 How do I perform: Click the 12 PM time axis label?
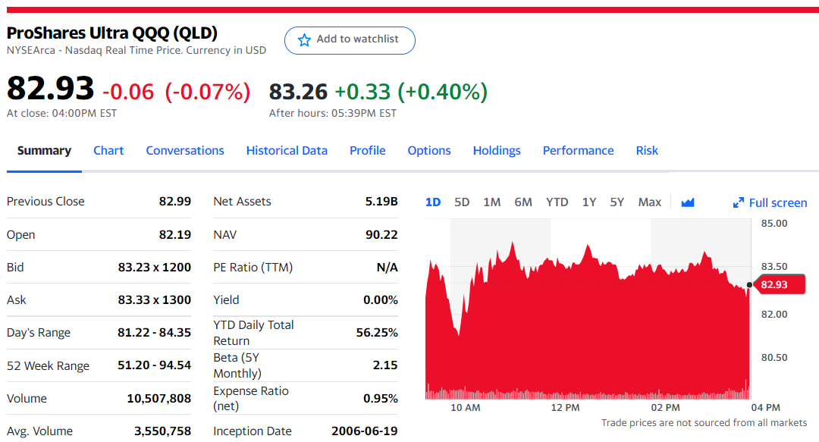pos(565,408)
